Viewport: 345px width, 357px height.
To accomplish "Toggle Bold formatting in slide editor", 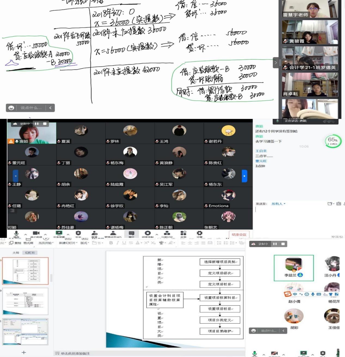I will pos(111,243).
